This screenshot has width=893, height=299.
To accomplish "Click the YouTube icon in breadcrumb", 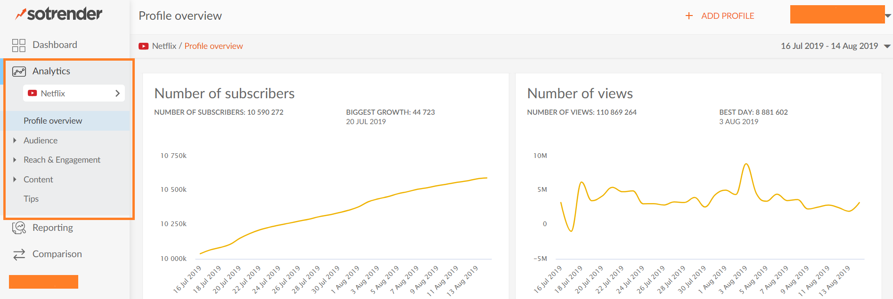I will tap(143, 46).
